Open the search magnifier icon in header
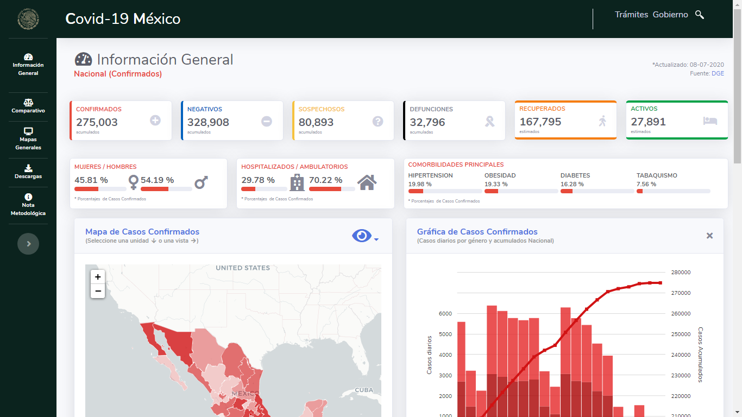Viewport: 742px width, 417px height. click(700, 15)
